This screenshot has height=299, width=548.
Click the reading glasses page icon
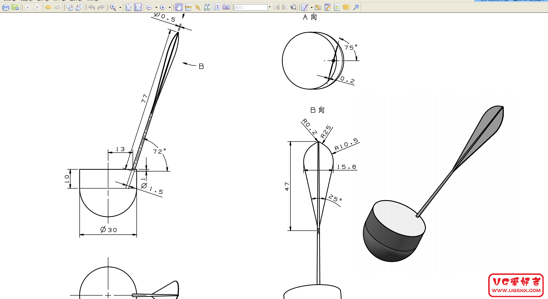click(x=188, y=7)
